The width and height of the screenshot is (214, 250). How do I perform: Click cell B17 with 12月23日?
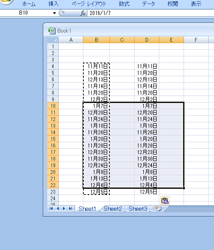97,152
